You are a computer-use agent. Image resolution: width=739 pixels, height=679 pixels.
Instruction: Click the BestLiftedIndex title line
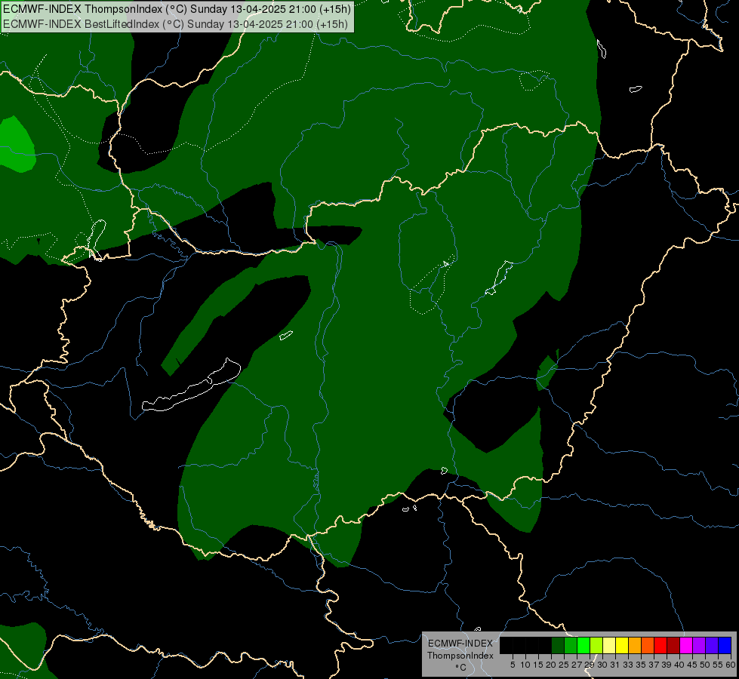(x=175, y=23)
